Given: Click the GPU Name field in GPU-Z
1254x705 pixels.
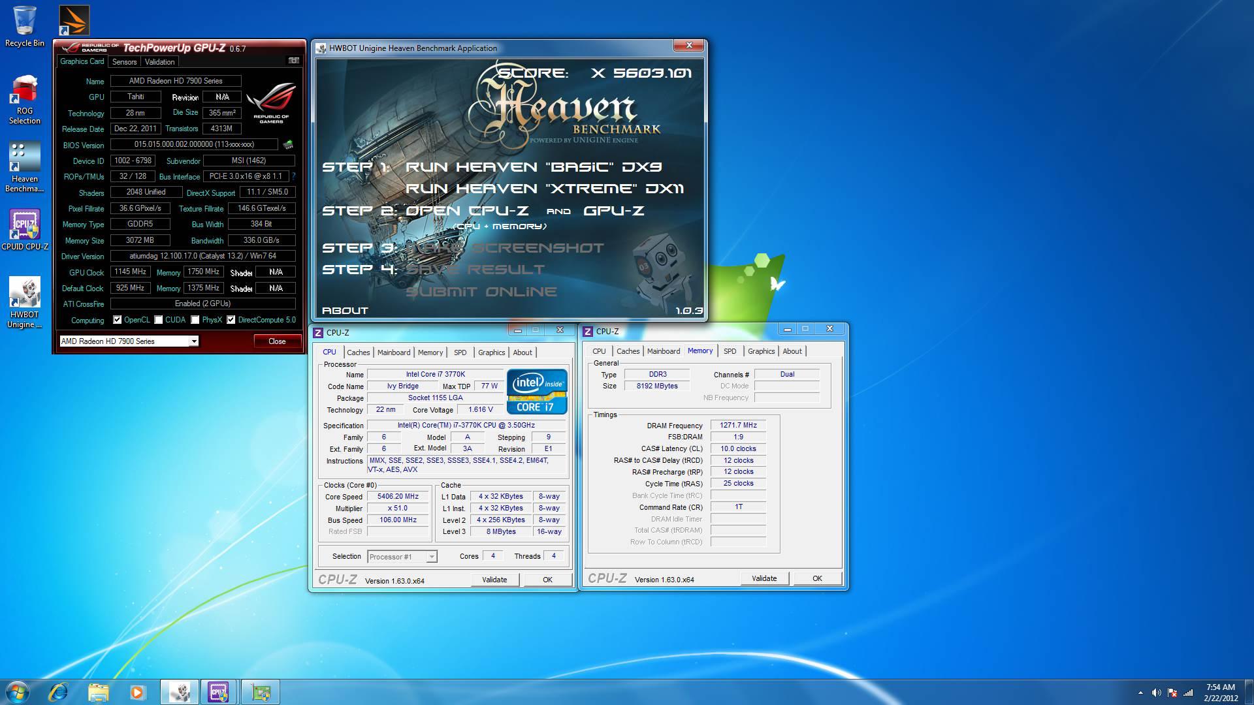Looking at the screenshot, I should click(176, 81).
